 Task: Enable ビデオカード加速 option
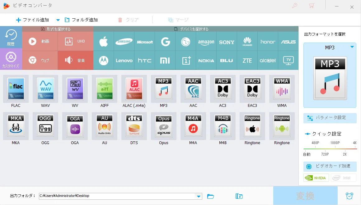(330, 166)
